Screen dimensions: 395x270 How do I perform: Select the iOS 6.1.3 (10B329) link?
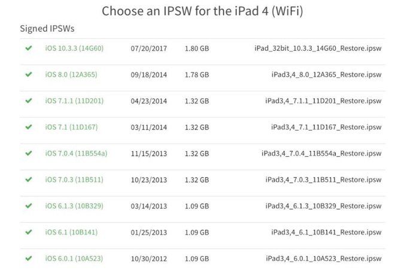pyautogui.click(x=74, y=206)
